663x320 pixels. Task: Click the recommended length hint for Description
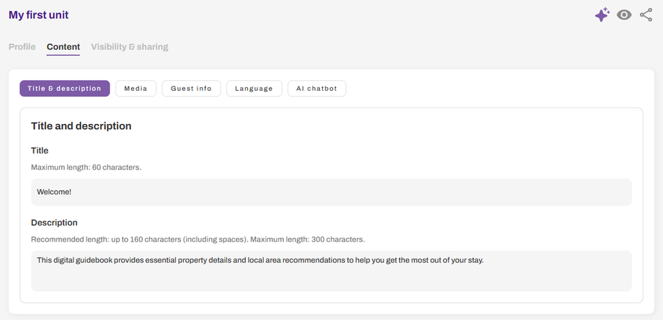click(x=197, y=239)
